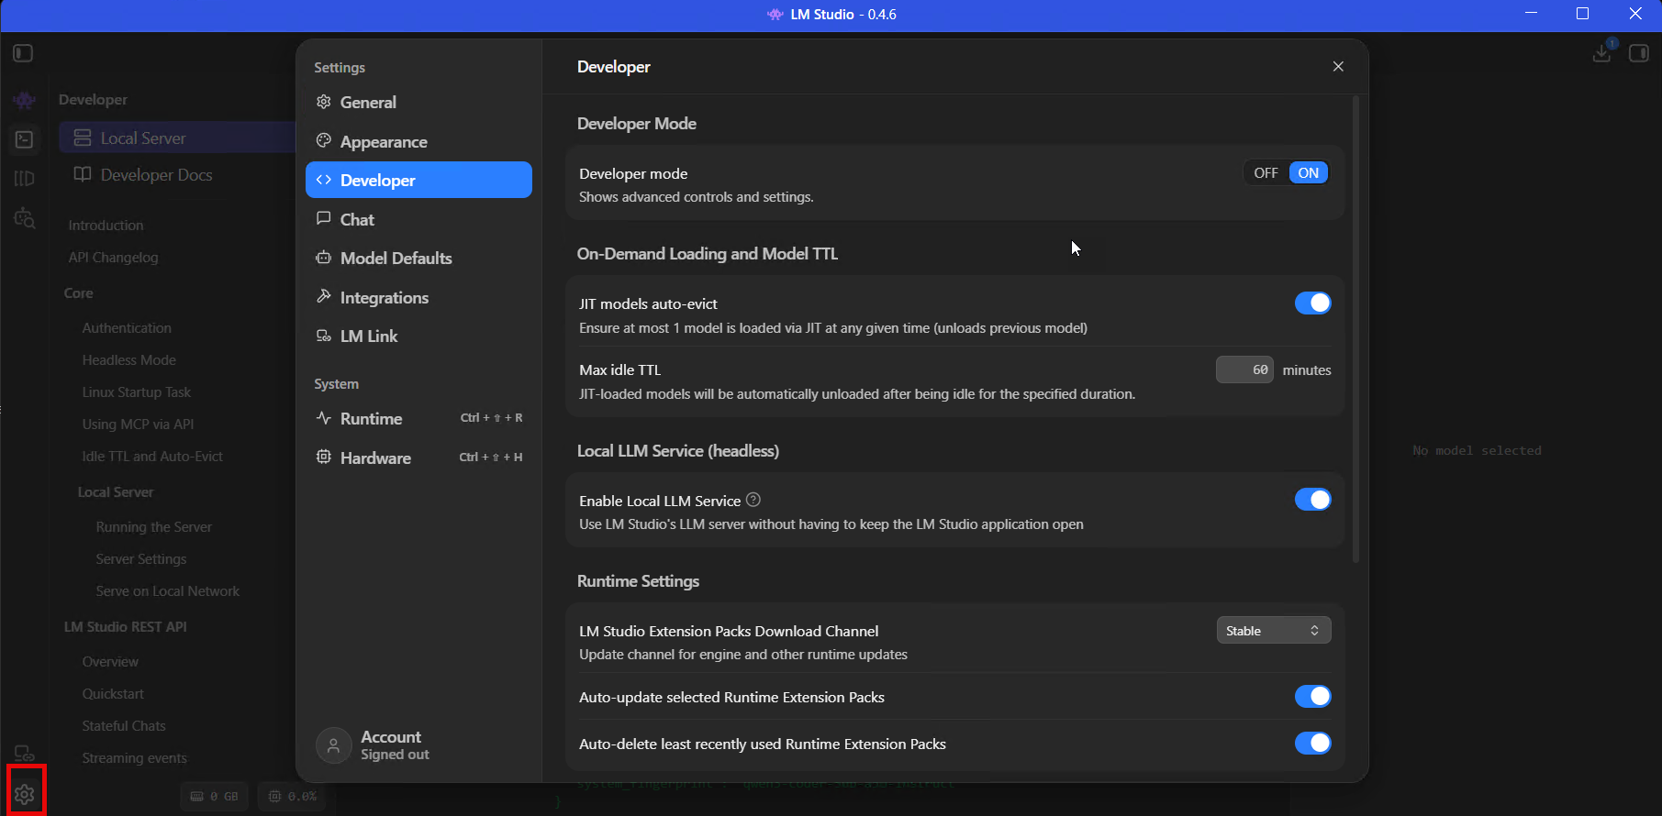Click the left sidebar toggle icon at top-left
Screen dimensions: 1662x816
[23, 53]
